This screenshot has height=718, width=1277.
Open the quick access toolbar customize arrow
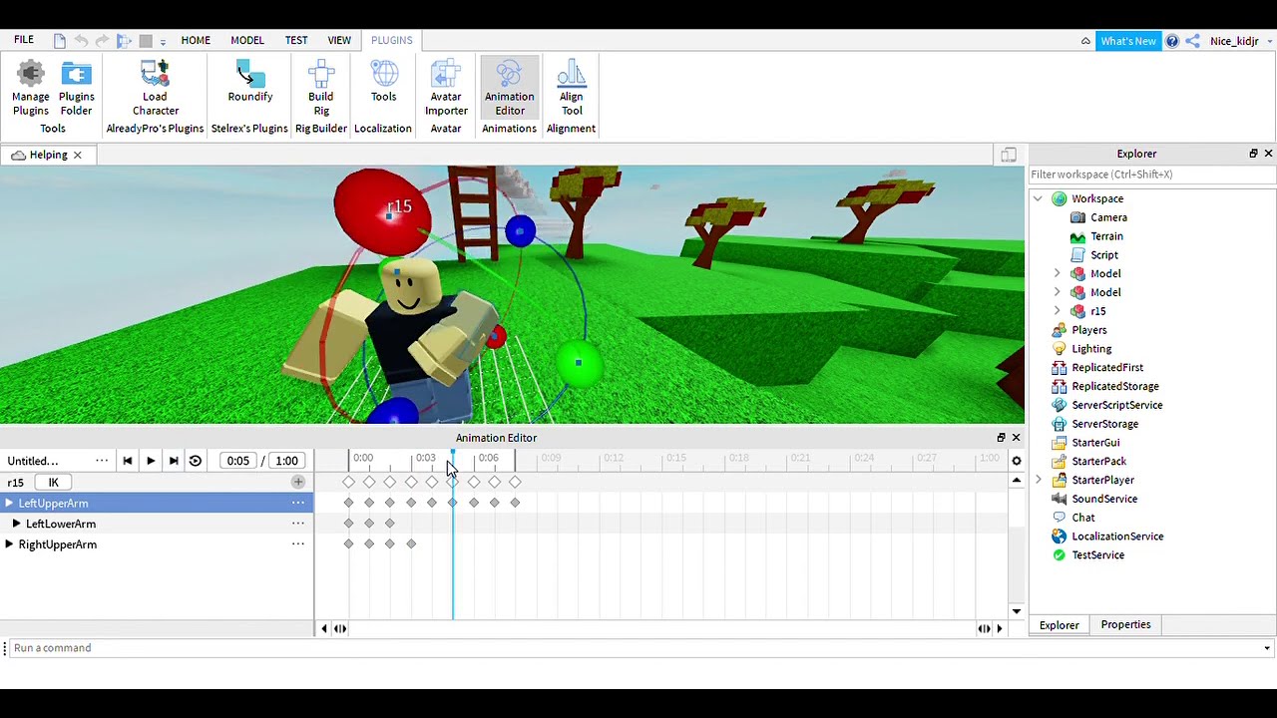[x=163, y=42]
